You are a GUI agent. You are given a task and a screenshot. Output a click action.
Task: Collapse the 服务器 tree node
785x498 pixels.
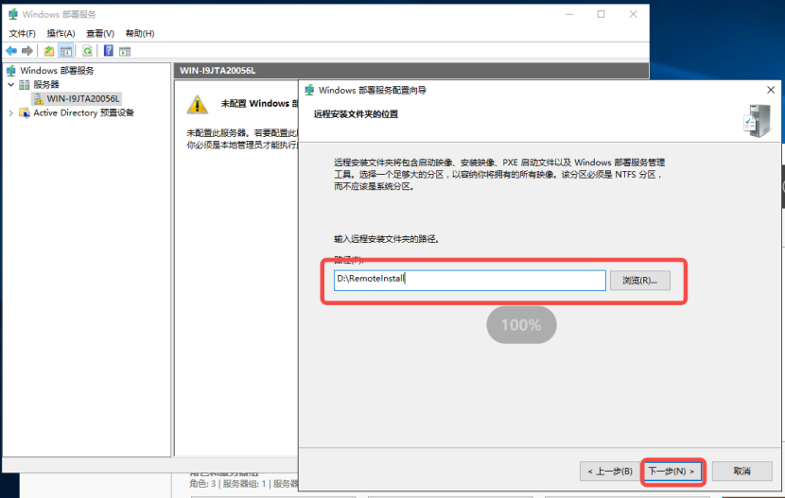coord(10,84)
